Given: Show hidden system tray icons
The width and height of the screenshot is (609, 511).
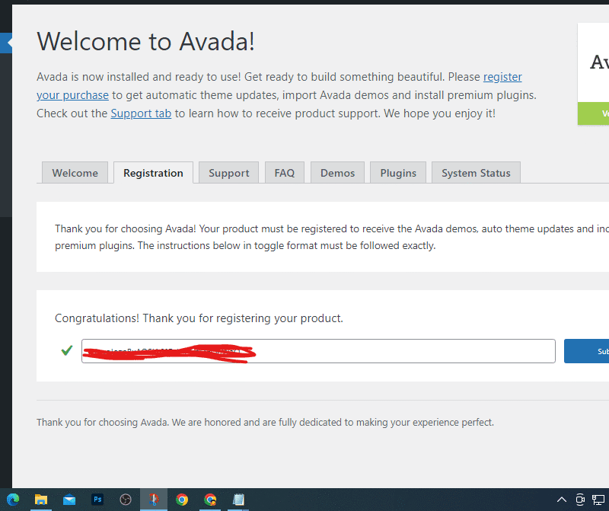Looking at the screenshot, I should coord(562,500).
